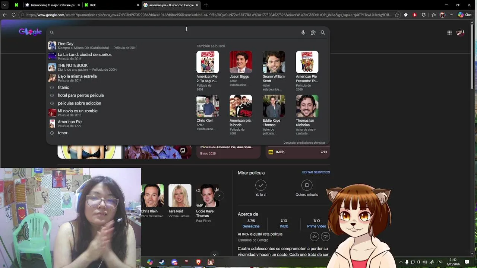The height and width of the screenshot is (268, 477).
Task: Pick the titanic recent search
Action: click(119, 87)
